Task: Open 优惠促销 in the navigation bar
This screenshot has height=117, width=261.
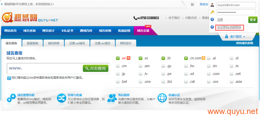Action: [x=124, y=31]
